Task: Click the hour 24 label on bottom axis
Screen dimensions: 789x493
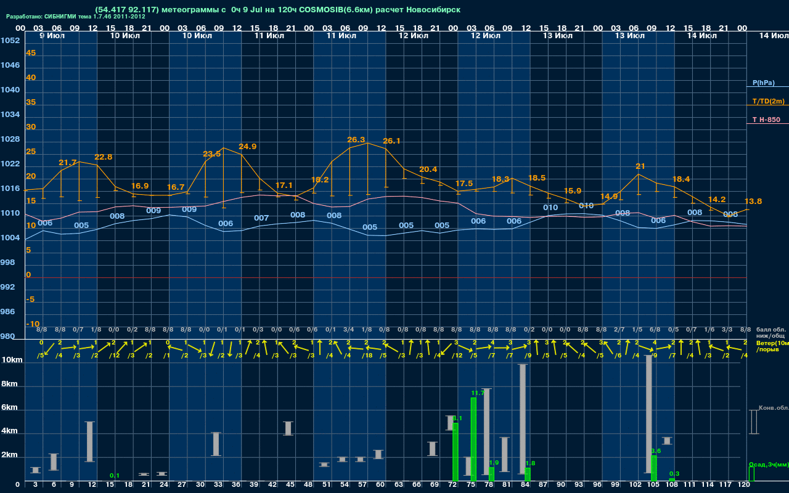Action: pyautogui.click(x=165, y=485)
